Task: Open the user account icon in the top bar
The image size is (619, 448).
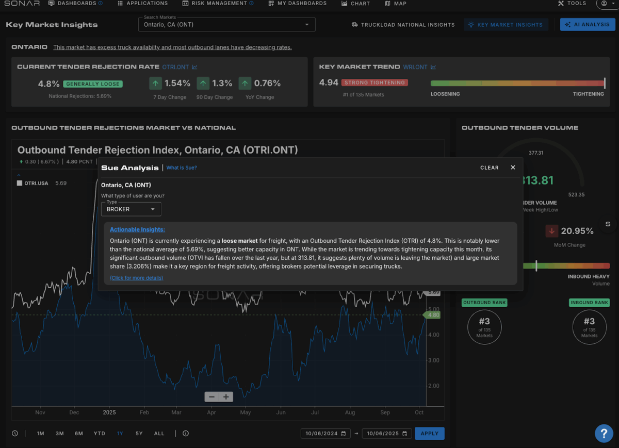Action: tap(605, 4)
